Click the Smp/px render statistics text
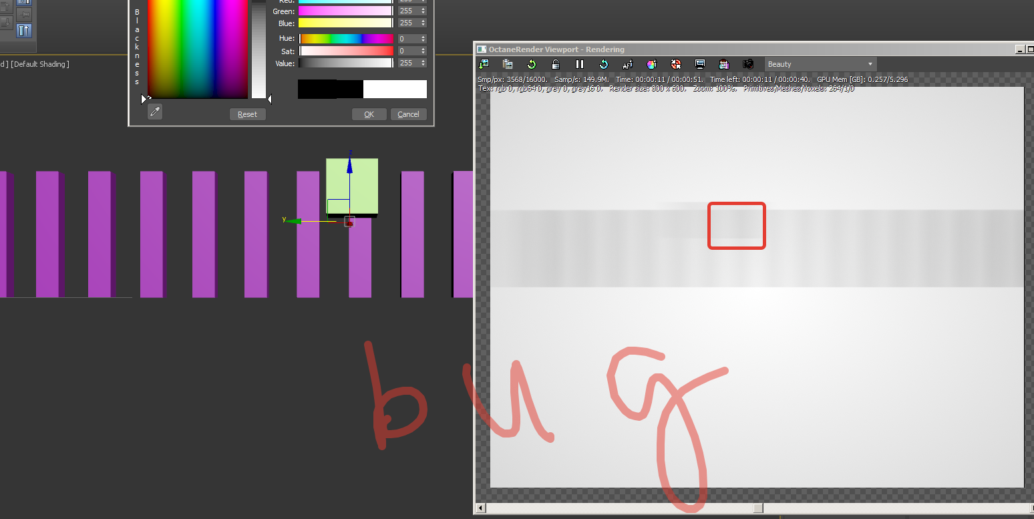 coord(513,79)
